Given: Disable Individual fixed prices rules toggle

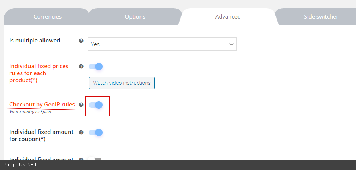Looking at the screenshot, I should (95, 67).
